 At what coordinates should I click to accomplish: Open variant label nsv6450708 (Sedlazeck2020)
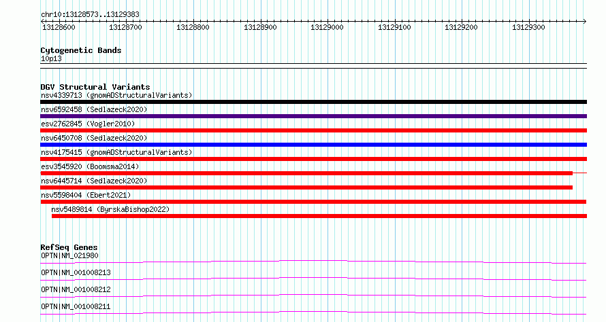click(94, 138)
